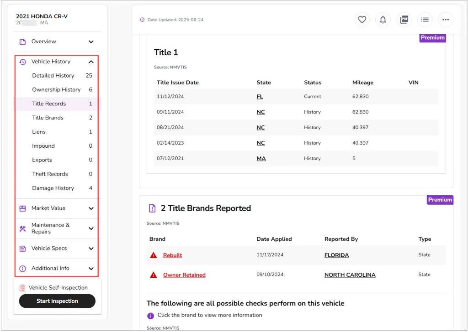Download the report using PDF icon
Viewport: 468px width, 332px height.
(404, 20)
